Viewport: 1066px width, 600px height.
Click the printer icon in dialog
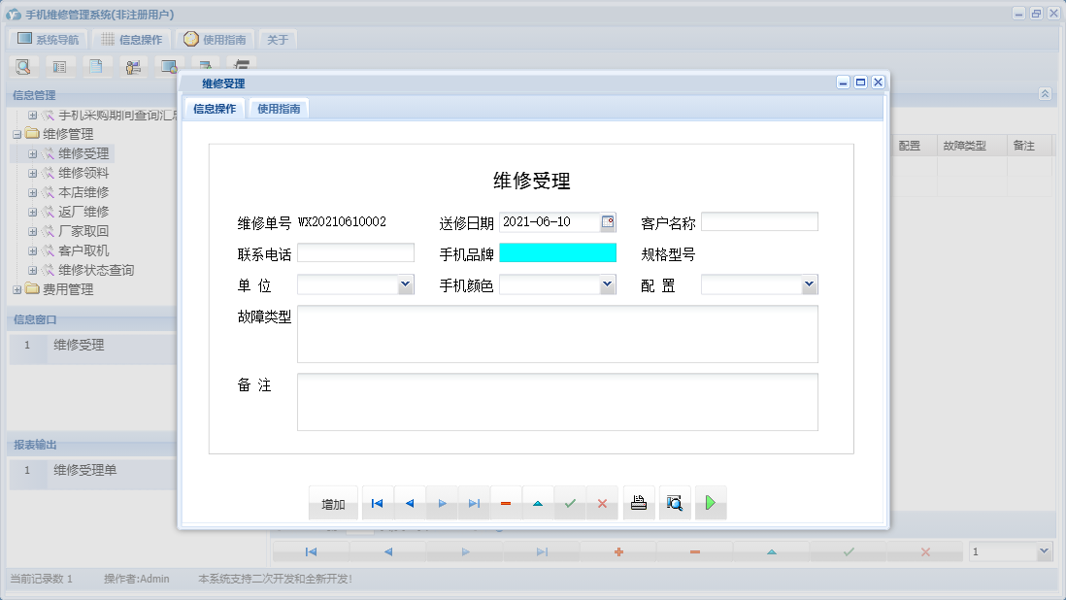tap(639, 504)
